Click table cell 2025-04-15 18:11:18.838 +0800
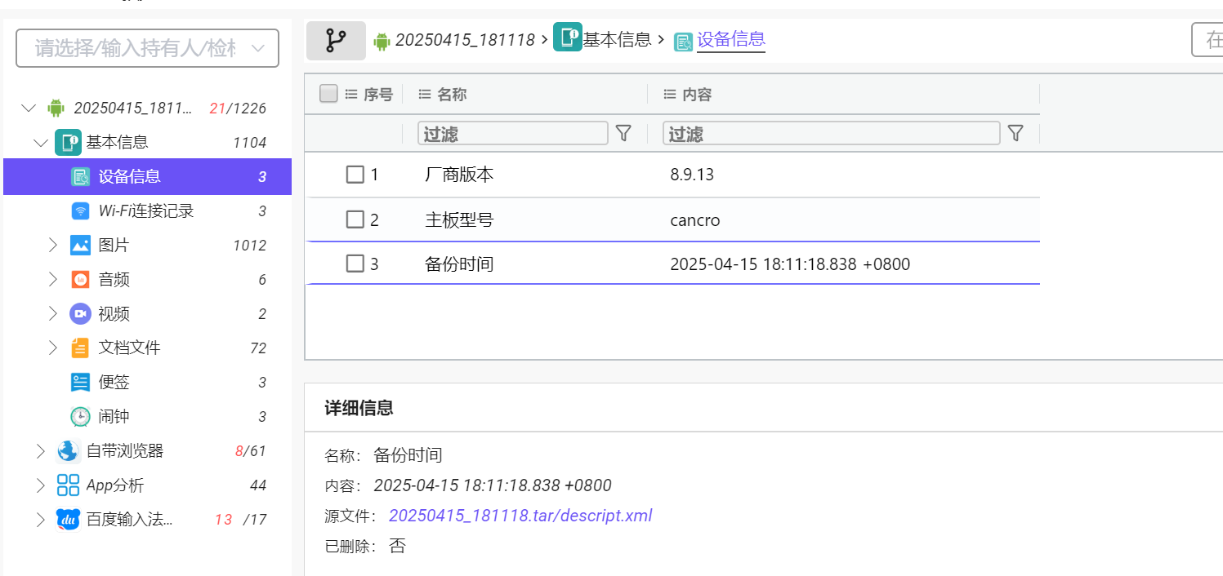 click(x=790, y=264)
